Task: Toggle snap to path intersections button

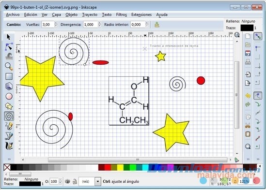Action: [258, 113]
